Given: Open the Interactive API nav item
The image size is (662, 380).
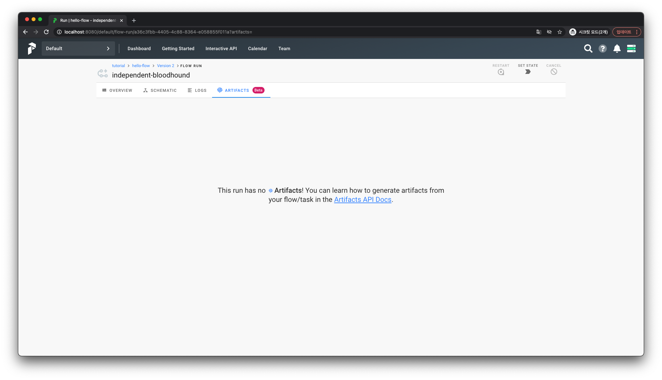Looking at the screenshot, I should [221, 49].
